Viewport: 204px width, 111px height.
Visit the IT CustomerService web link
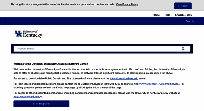click(x=156, y=84)
